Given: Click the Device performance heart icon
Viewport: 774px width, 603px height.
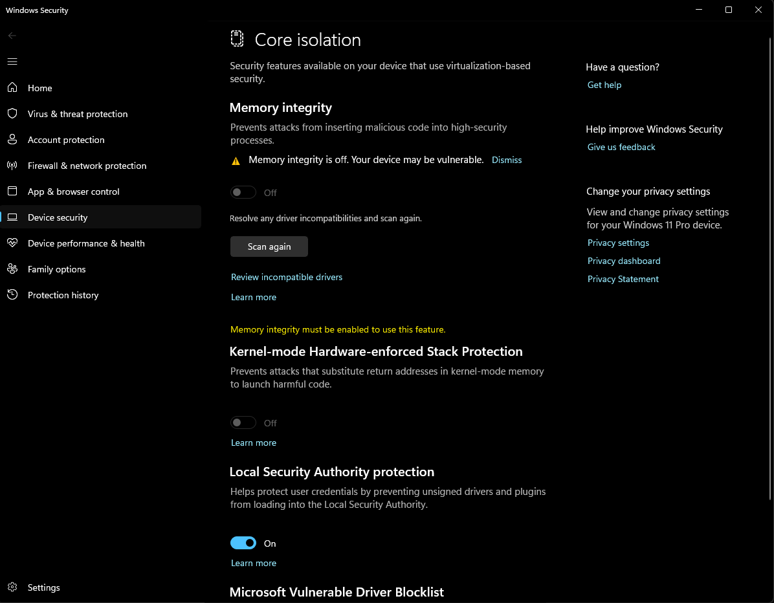Looking at the screenshot, I should (x=12, y=243).
